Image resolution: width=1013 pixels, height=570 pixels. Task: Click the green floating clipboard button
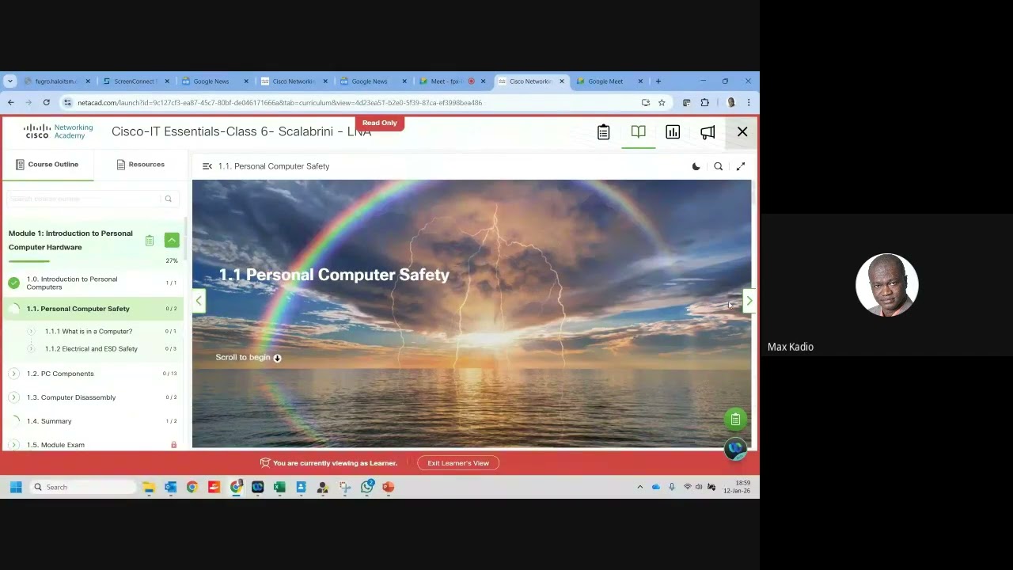pyautogui.click(x=735, y=420)
